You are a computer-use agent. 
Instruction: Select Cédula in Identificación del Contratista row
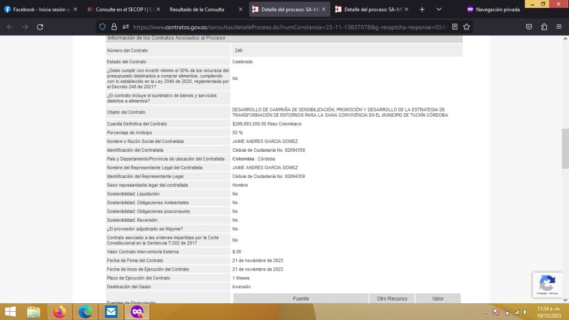268,150
